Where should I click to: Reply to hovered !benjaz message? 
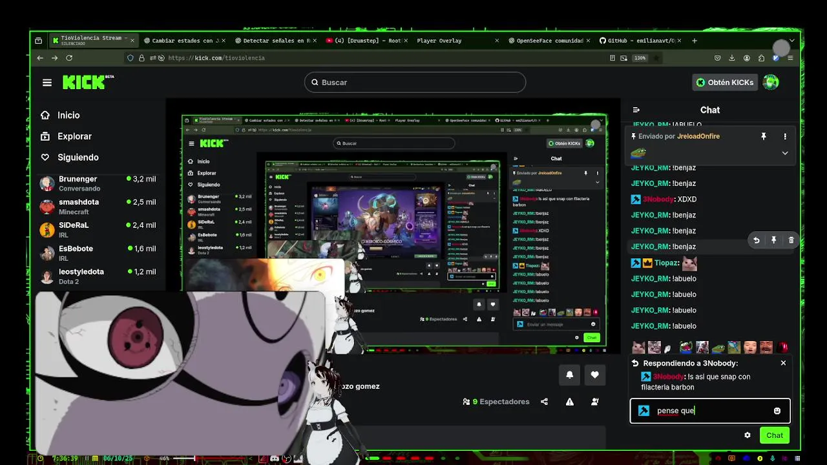click(x=757, y=240)
